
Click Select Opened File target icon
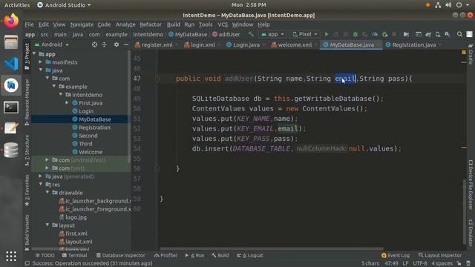[94, 44]
